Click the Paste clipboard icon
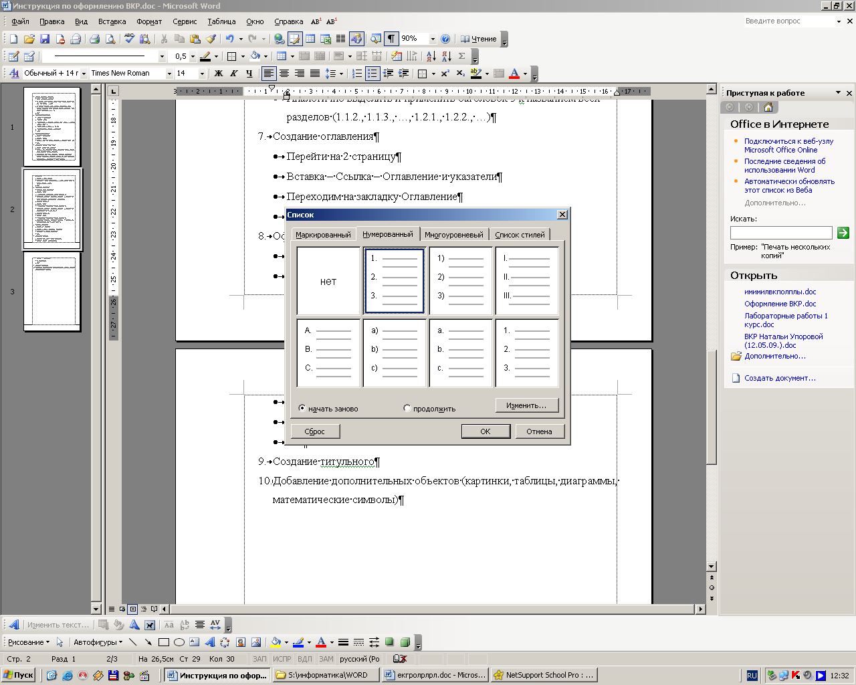Screen dimensions: 856x685 click(x=195, y=39)
